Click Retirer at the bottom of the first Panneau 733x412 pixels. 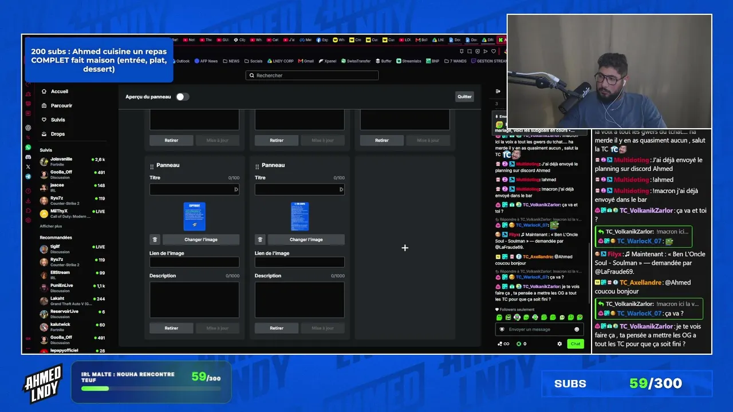tap(171, 328)
